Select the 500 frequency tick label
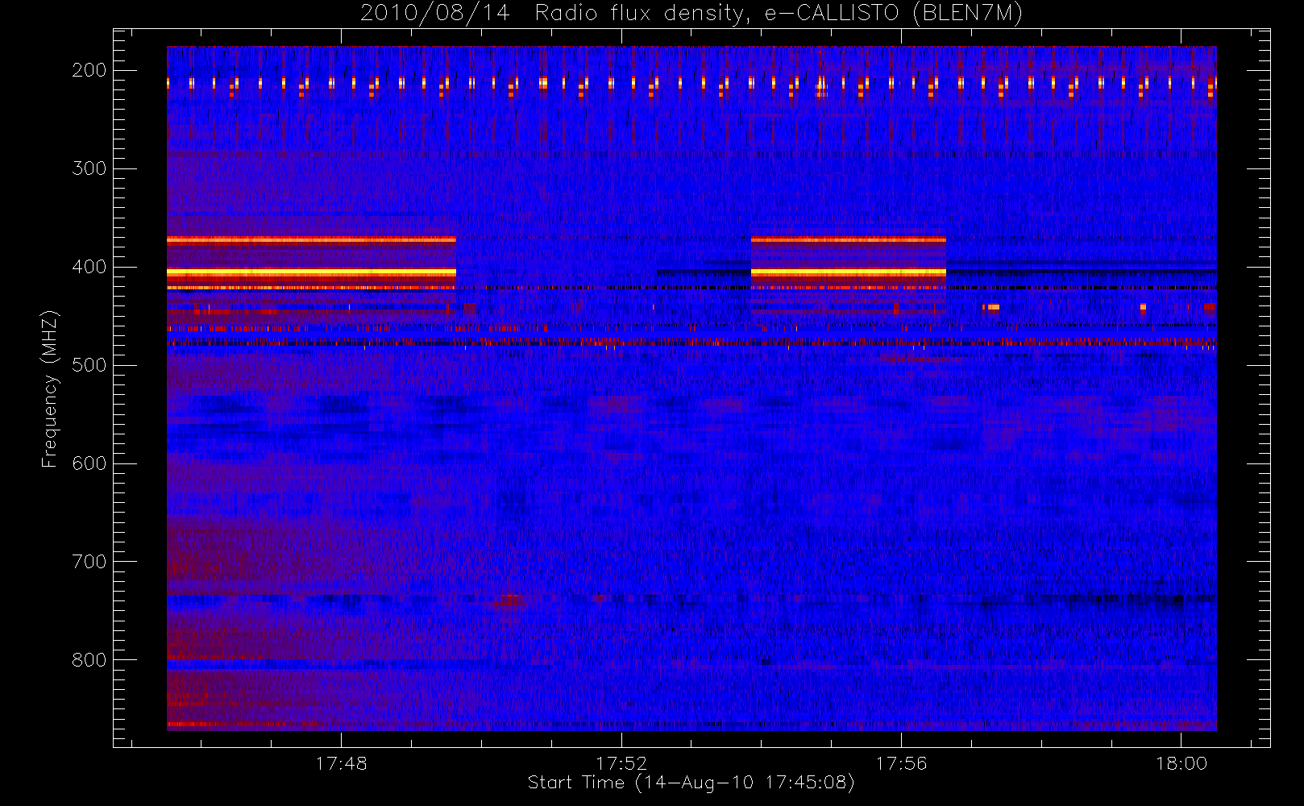The image size is (1304, 806). click(89, 365)
